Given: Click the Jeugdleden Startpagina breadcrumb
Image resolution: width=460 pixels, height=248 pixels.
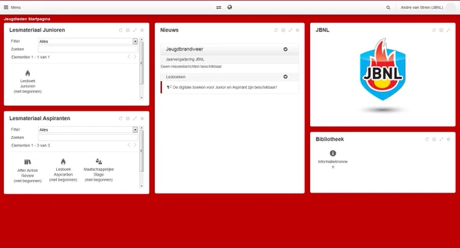Looking at the screenshot, I should tap(27, 19).
